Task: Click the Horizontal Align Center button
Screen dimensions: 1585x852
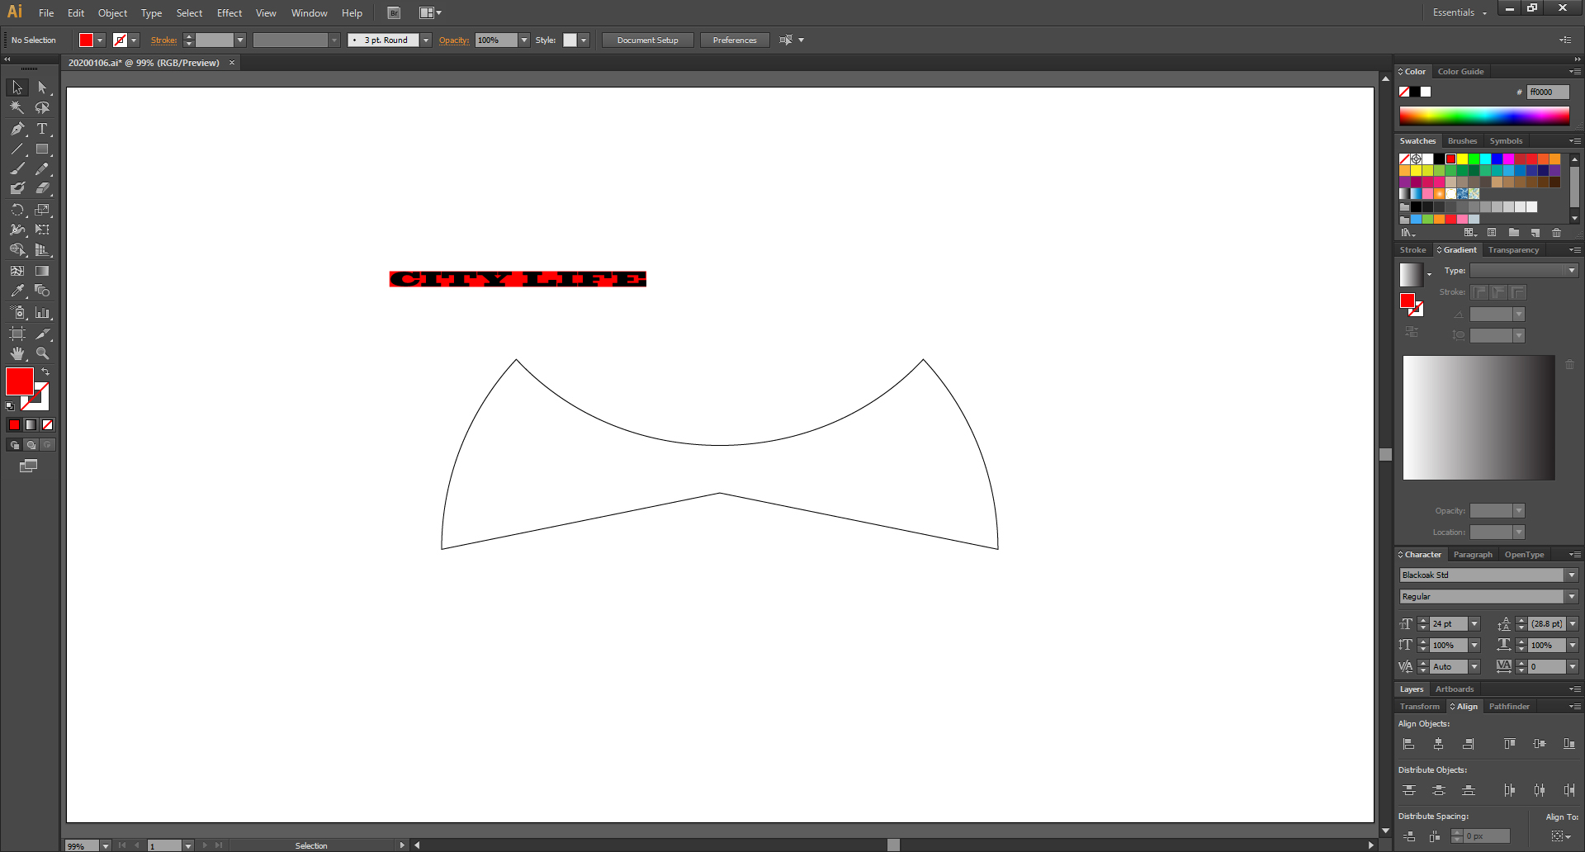Action: tap(1438, 744)
